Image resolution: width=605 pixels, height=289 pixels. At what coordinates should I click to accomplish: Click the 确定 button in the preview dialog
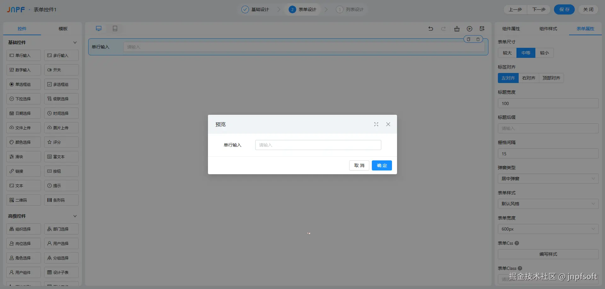point(382,165)
